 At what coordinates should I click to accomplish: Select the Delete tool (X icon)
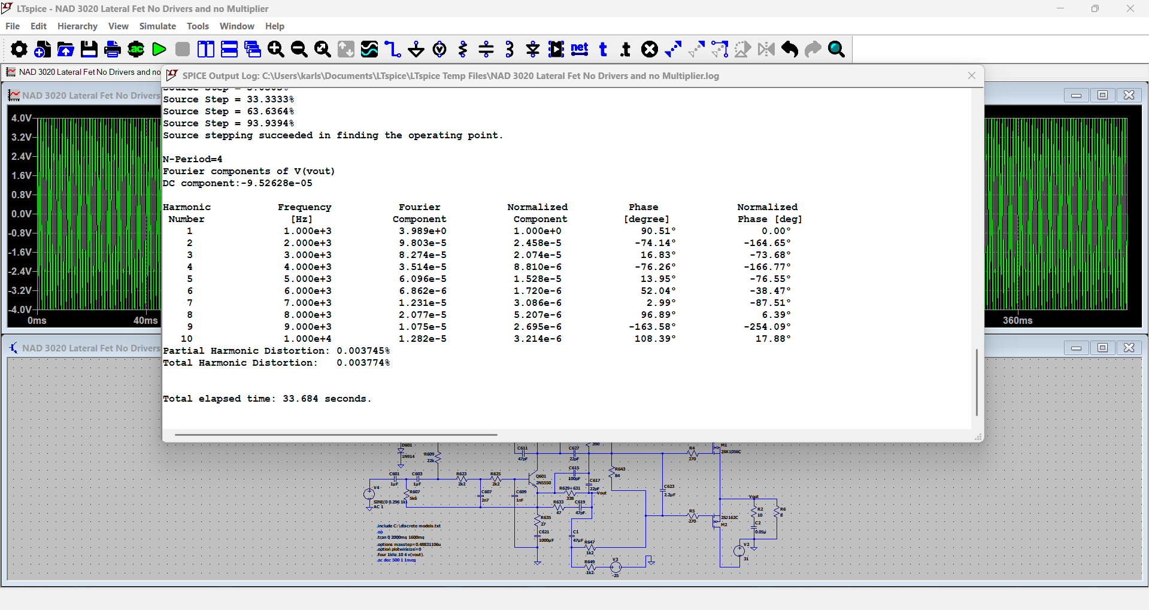pyautogui.click(x=650, y=49)
